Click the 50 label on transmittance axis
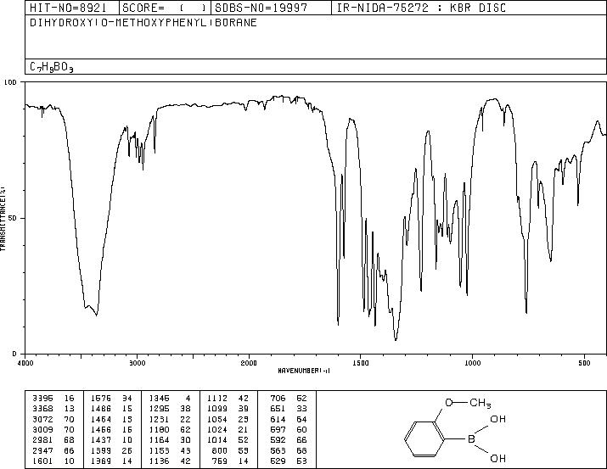The image size is (607, 469). pos(14,219)
